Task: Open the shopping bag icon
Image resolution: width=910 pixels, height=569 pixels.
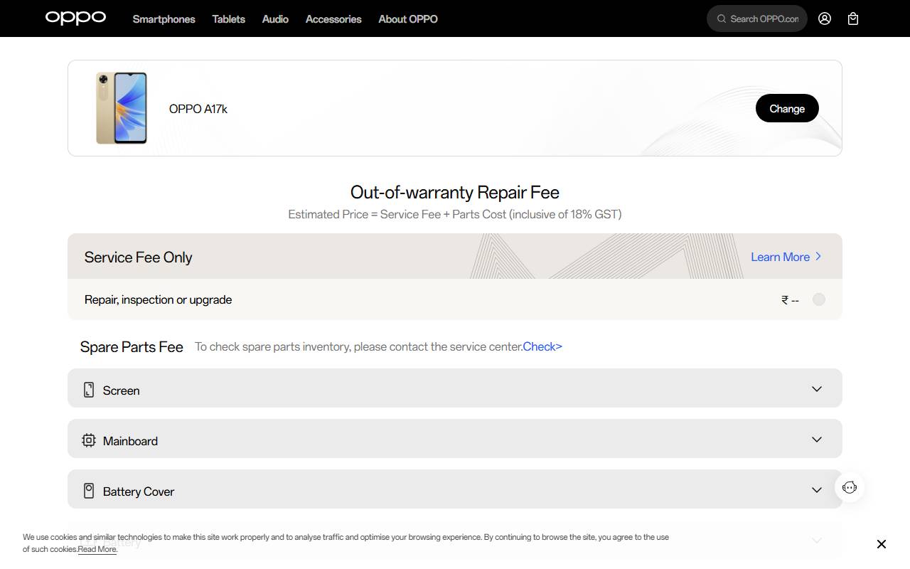Action: pos(853,18)
